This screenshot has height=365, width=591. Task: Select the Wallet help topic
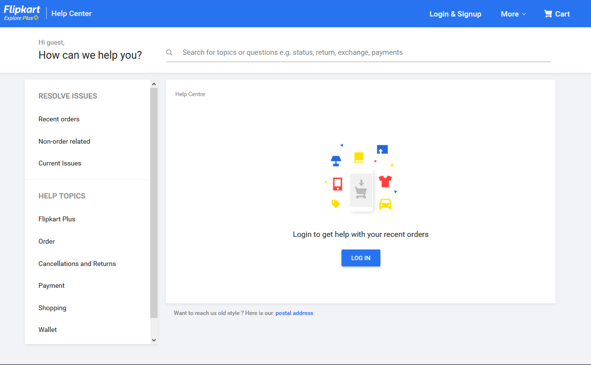(x=48, y=330)
